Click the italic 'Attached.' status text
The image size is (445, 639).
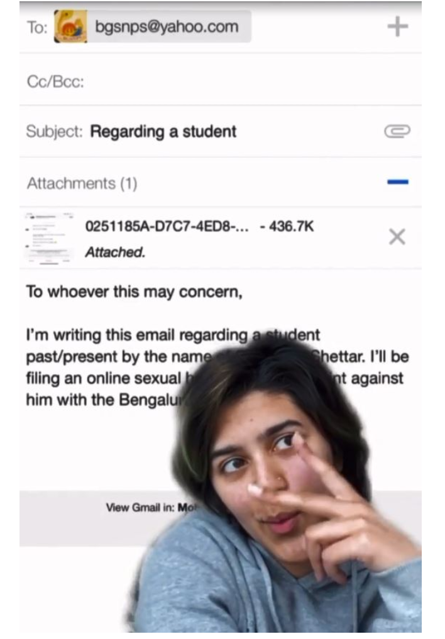click(115, 252)
